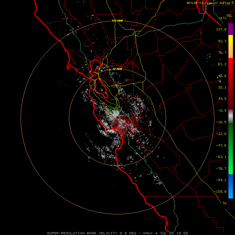235x235 pixels.
Task: Pick the gray near-zero color bar segment
Action: click(231, 116)
